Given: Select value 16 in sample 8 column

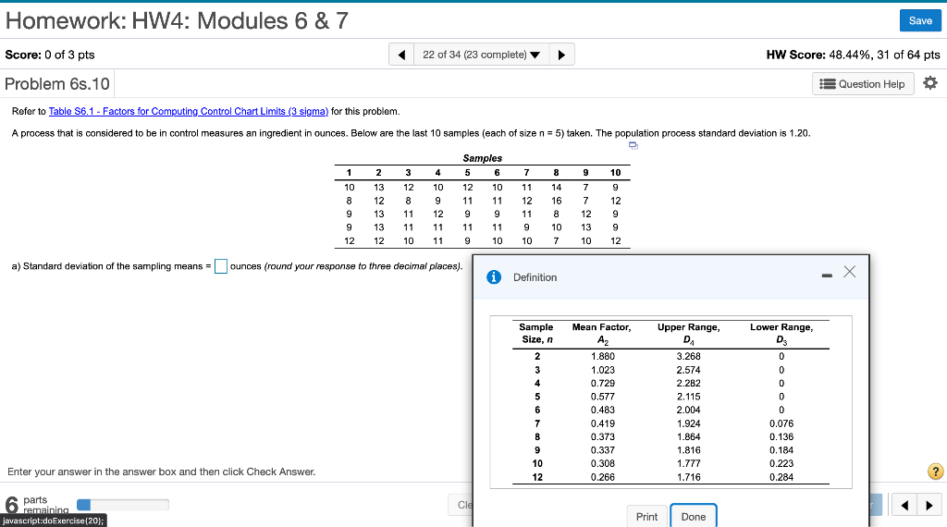Looking at the screenshot, I should [x=556, y=201].
